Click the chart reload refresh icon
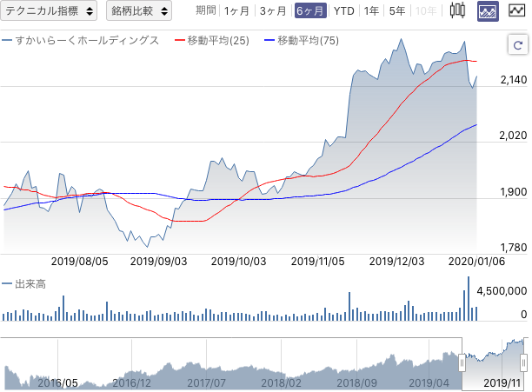This screenshot has width=532, height=392. [518, 44]
